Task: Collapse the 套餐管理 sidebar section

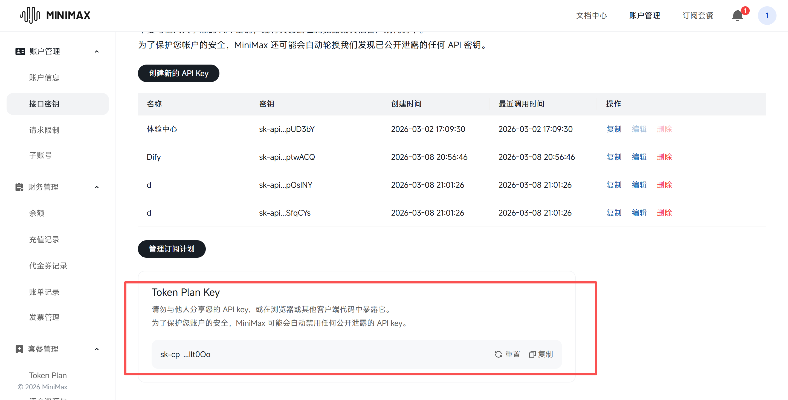Action: click(97, 349)
